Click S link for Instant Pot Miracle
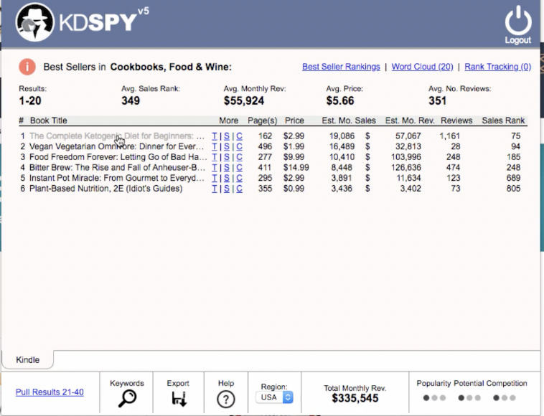 click(x=227, y=178)
